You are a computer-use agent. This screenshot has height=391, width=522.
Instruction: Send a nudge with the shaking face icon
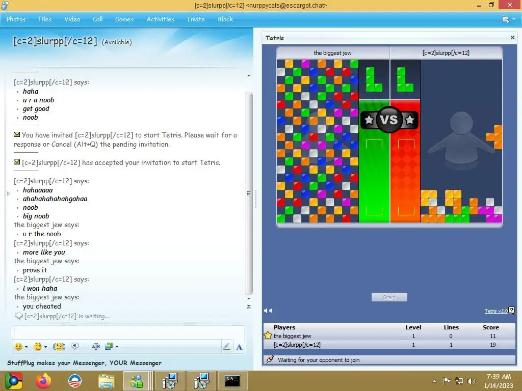coord(59,347)
